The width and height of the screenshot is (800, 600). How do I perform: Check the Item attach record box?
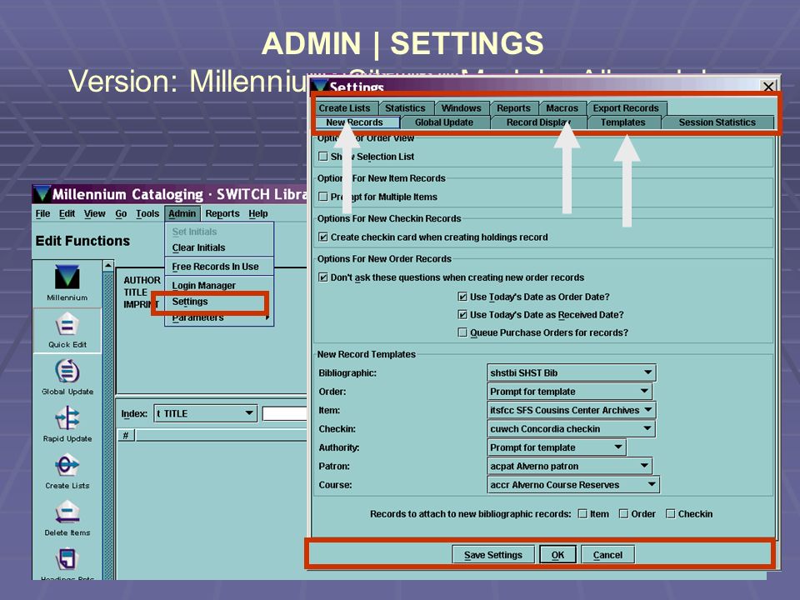tap(582, 514)
